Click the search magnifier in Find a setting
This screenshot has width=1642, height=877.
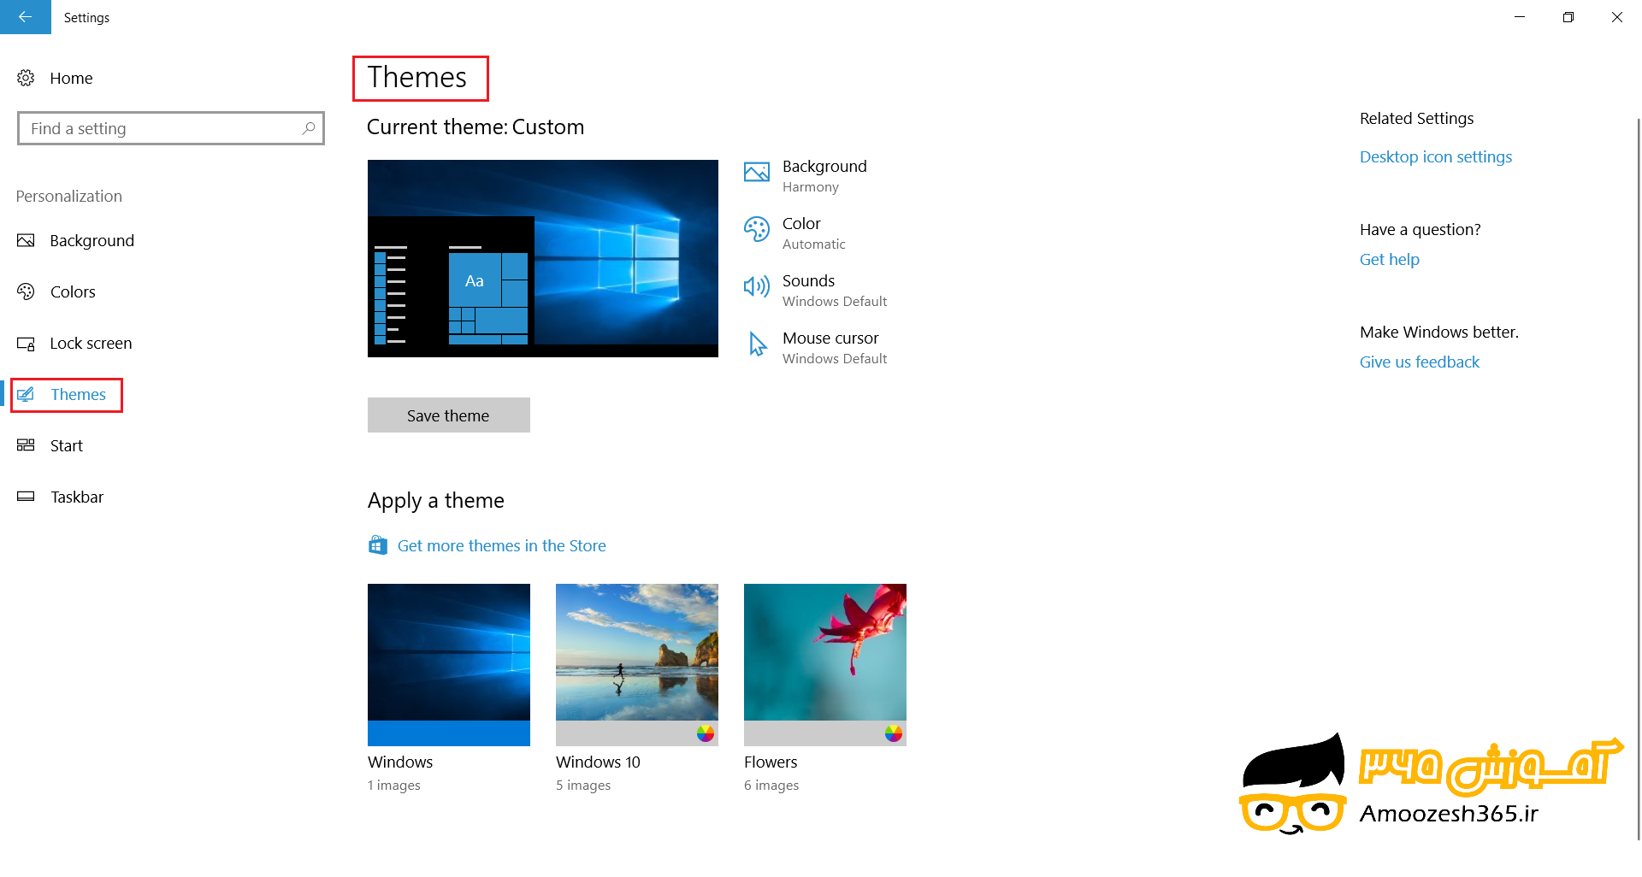[x=309, y=128]
